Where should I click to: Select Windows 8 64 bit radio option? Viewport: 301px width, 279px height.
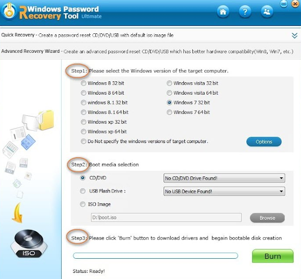click(83, 93)
